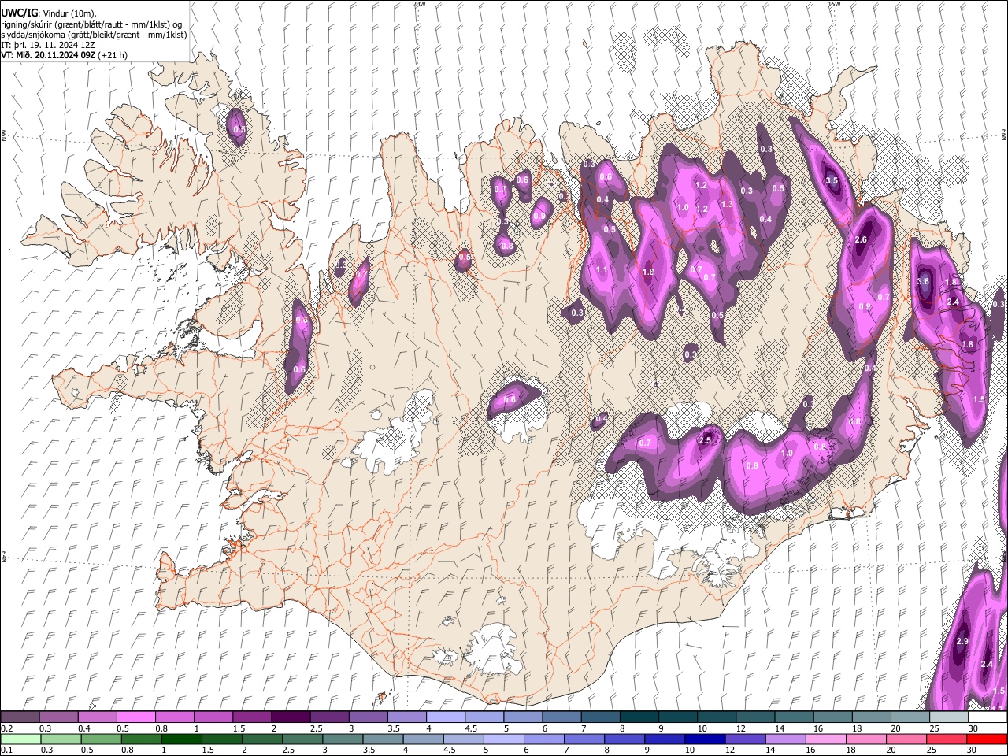Click the '15W' longitude label at the top edge

834,4
